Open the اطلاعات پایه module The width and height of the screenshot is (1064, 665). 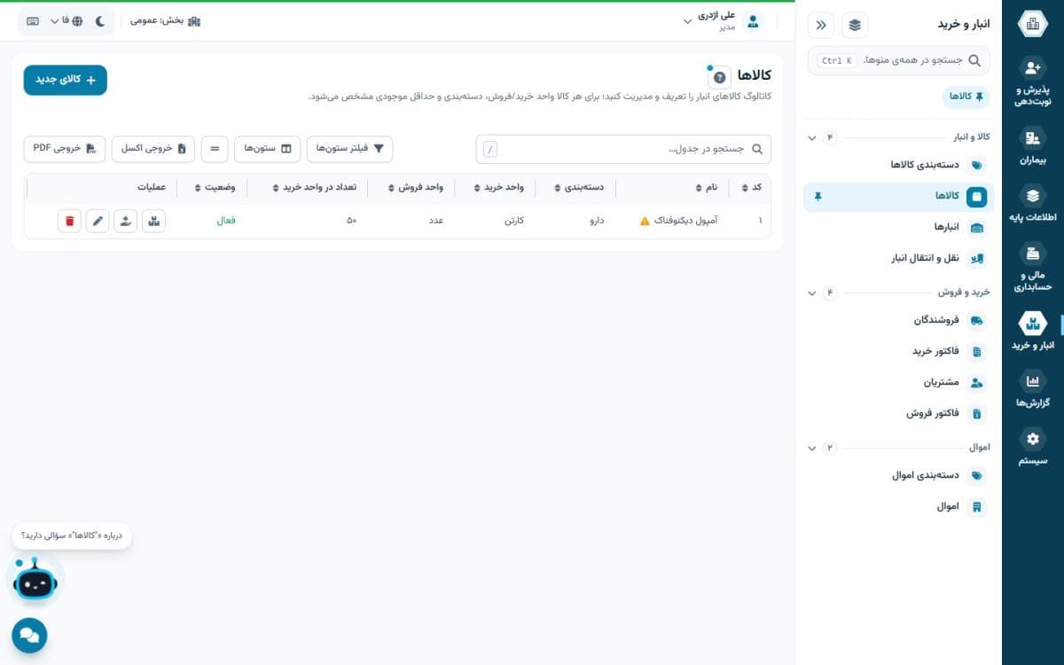[1032, 205]
